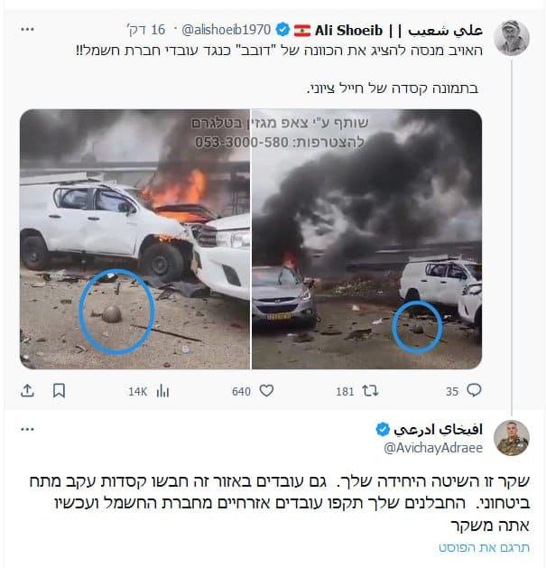Open more options on Avichay Adraee's reply
This screenshot has width=546, height=568.
[x=27, y=429]
